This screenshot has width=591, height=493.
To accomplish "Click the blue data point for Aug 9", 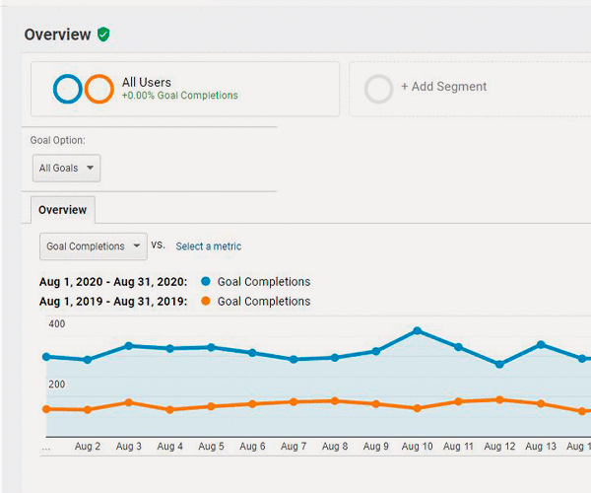I will 376,351.
